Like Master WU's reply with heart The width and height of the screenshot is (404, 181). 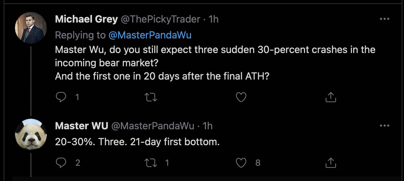click(241, 162)
